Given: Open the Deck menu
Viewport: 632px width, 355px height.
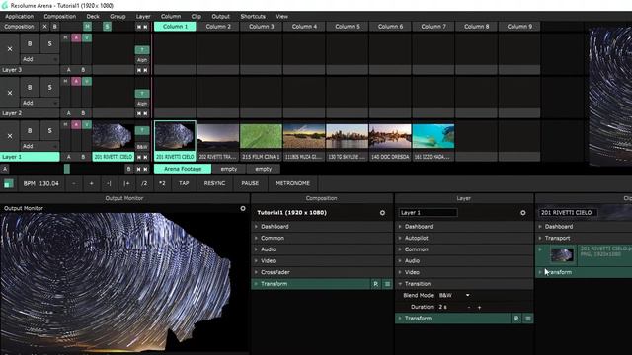Looking at the screenshot, I should [x=93, y=17].
